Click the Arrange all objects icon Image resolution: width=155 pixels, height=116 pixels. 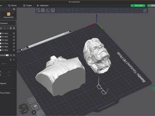[x=53, y=10]
